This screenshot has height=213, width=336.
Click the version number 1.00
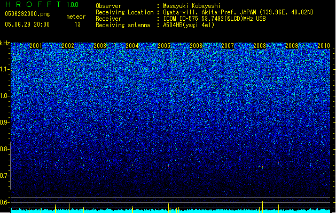pos(72,5)
